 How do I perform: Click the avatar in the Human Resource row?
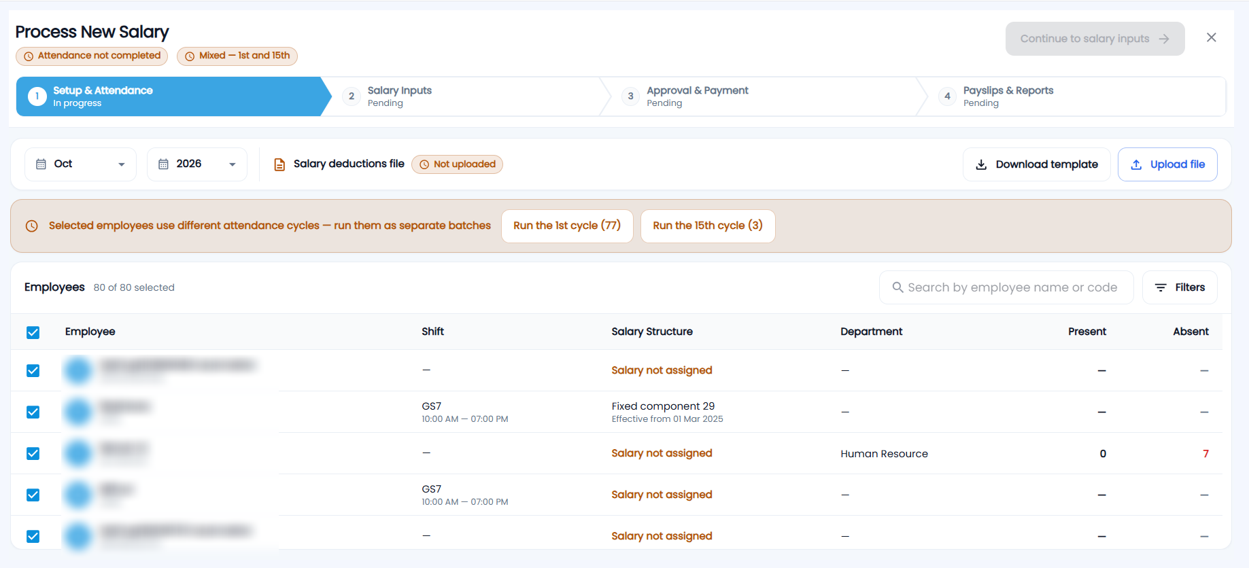click(78, 453)
